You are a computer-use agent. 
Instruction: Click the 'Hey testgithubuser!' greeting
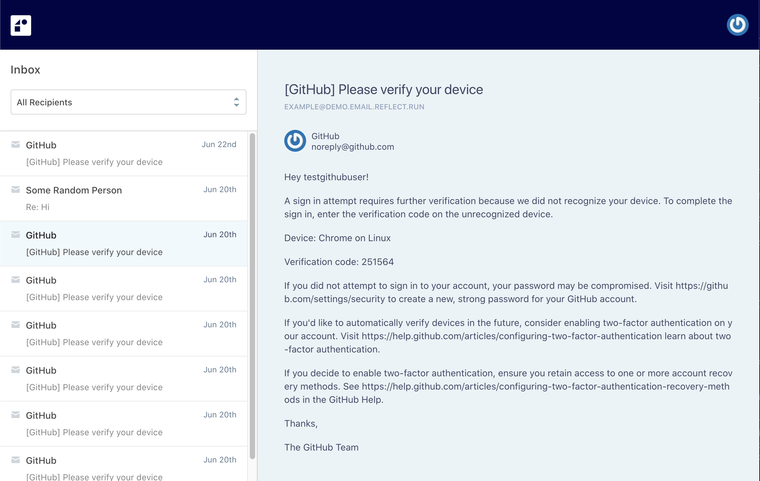coord(326,177)
